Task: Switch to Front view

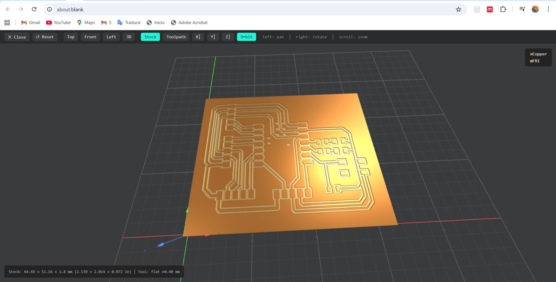Action: tap(90, 37)
